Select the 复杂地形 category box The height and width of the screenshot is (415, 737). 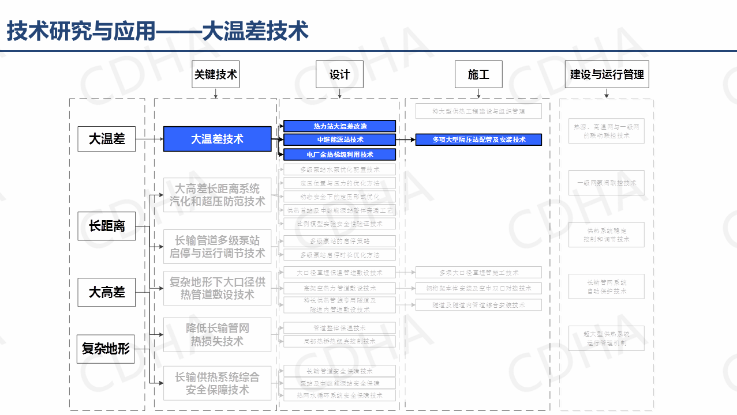[x=106, y=349]
